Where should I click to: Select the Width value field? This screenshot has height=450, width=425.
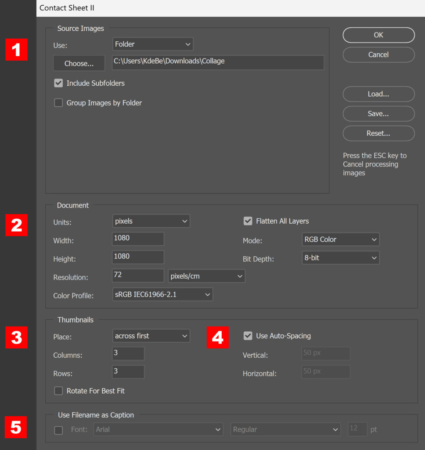click(137, 239)
